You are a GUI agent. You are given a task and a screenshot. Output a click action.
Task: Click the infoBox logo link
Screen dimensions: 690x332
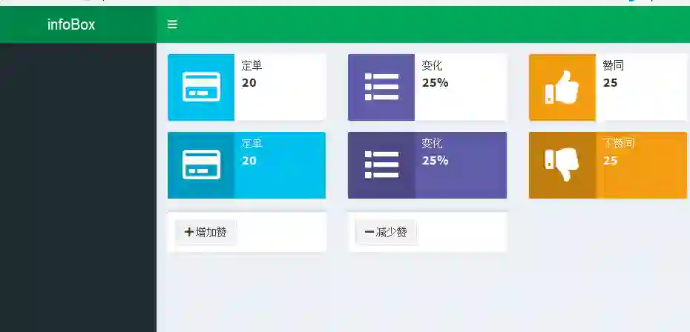71,24
